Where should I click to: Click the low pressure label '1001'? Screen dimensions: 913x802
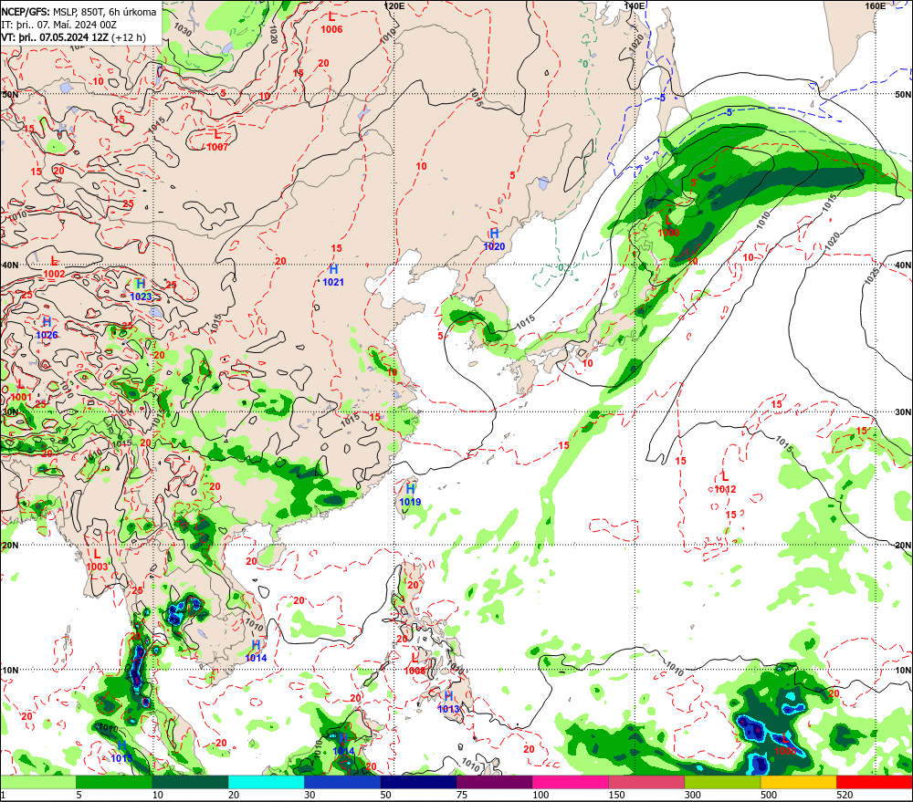pos(21,397)
